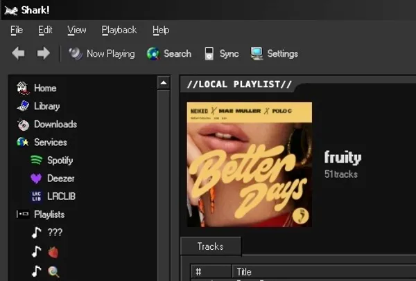Click the sidebar scroll up arrow
Screen dimensions: 416x281
point(164,83)
